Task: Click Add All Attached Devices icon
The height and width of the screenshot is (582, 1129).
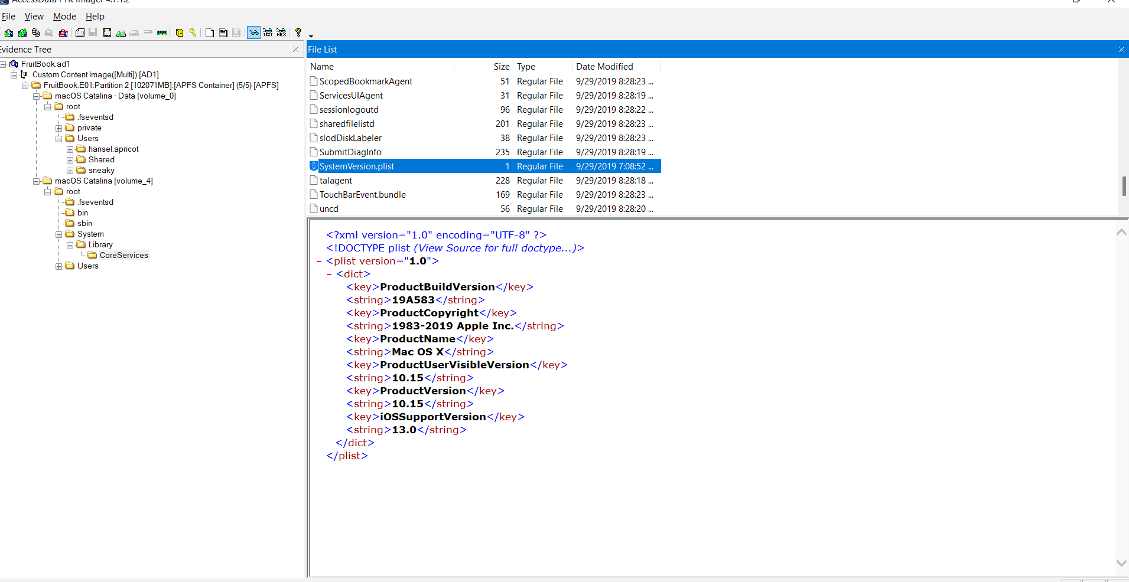Action: pos(22,32)
